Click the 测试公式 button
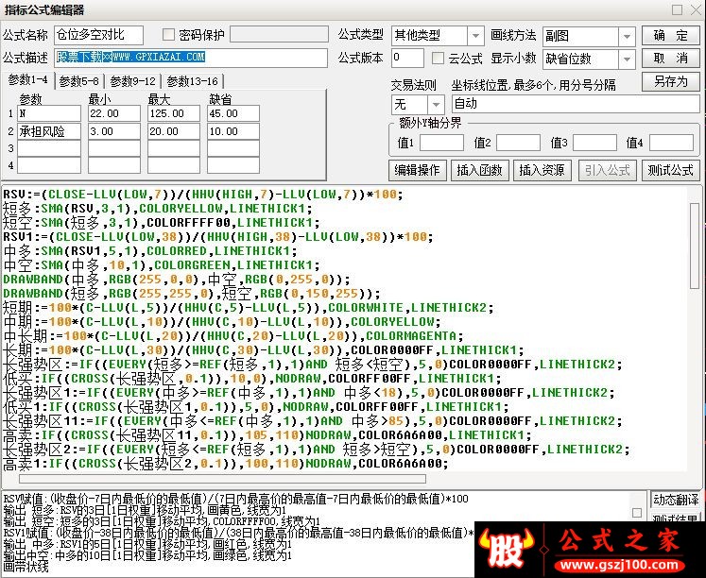The height and width of the screenshot is (578, 706). [670, 170]
